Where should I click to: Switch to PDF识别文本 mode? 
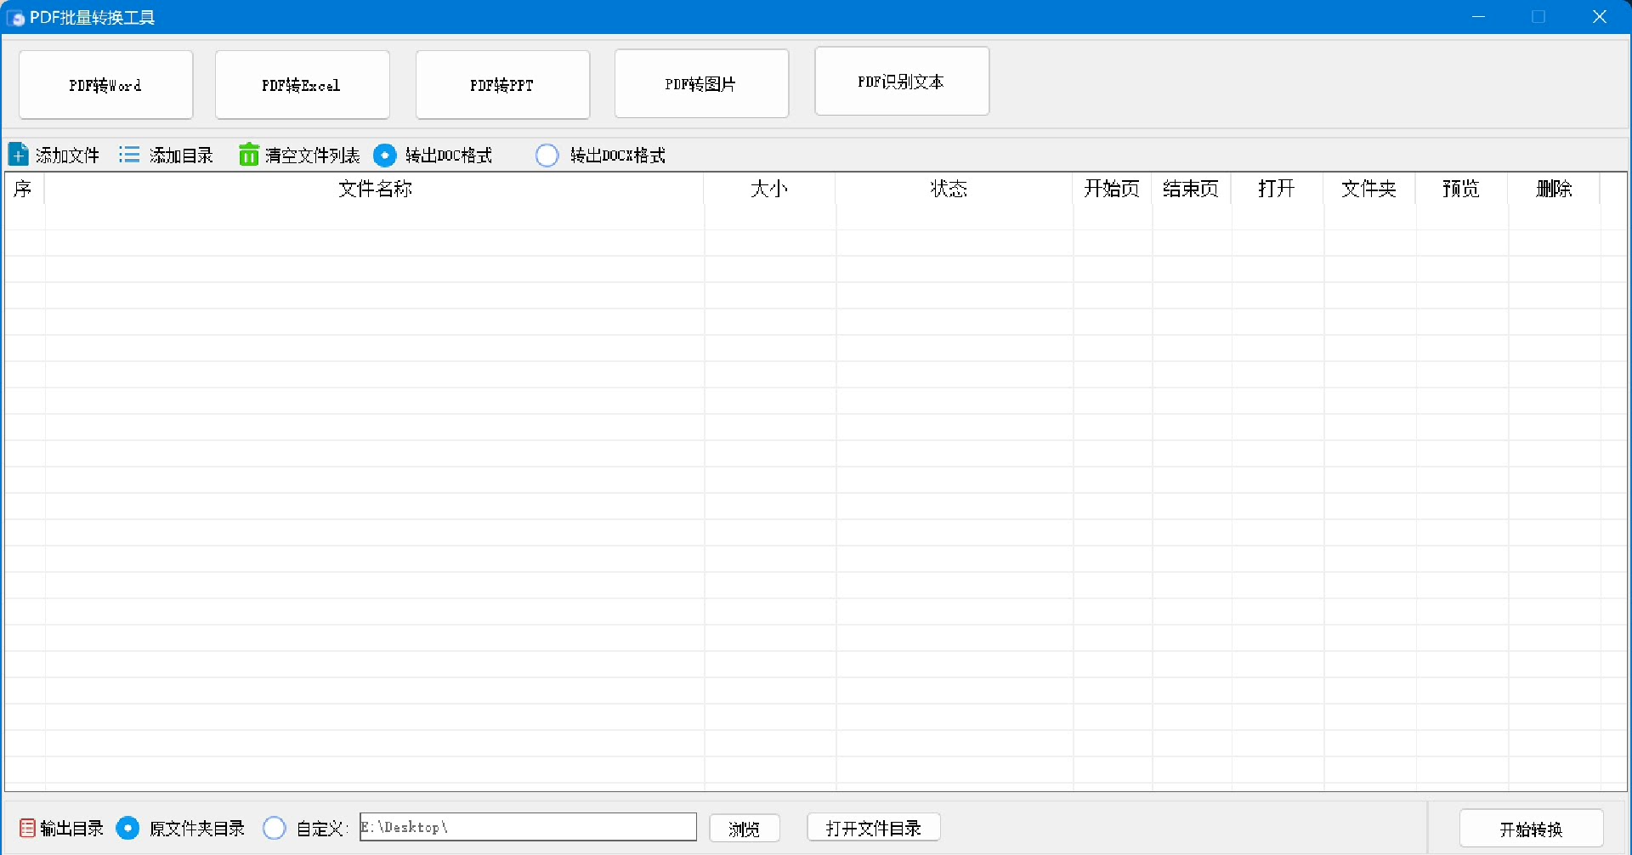(902, 81)
